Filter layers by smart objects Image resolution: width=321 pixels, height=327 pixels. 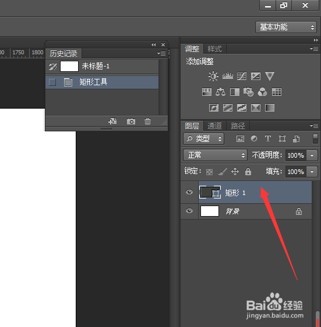(297, 139)
